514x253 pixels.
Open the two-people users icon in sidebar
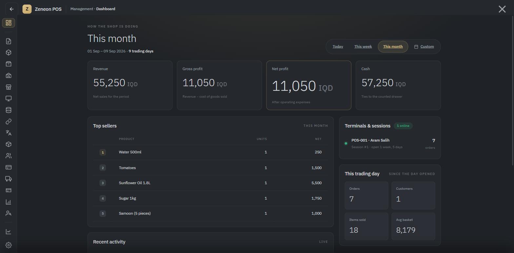click(9, 156)
